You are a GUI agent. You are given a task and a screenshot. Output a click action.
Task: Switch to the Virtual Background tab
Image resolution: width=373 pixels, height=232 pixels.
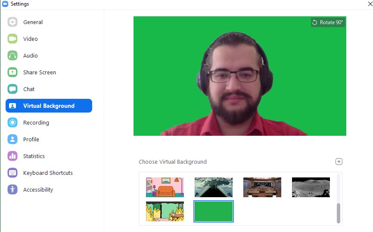pos(49,106)
